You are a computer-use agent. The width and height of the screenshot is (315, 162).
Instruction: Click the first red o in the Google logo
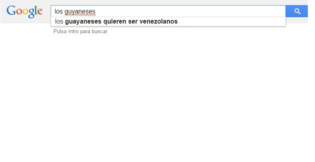(19, 12)
